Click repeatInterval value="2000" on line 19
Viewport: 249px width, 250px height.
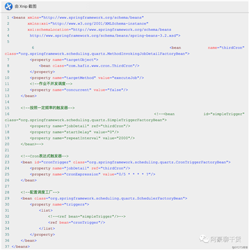(x=82, y=138)
